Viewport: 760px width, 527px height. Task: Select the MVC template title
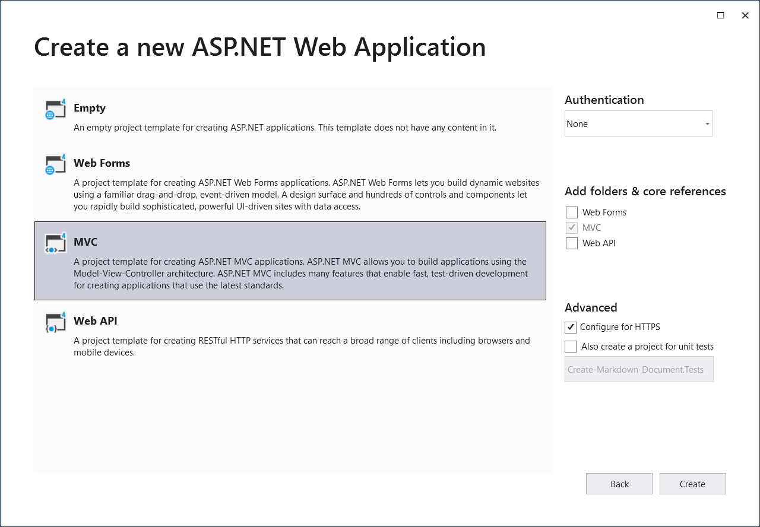(85, 242)
